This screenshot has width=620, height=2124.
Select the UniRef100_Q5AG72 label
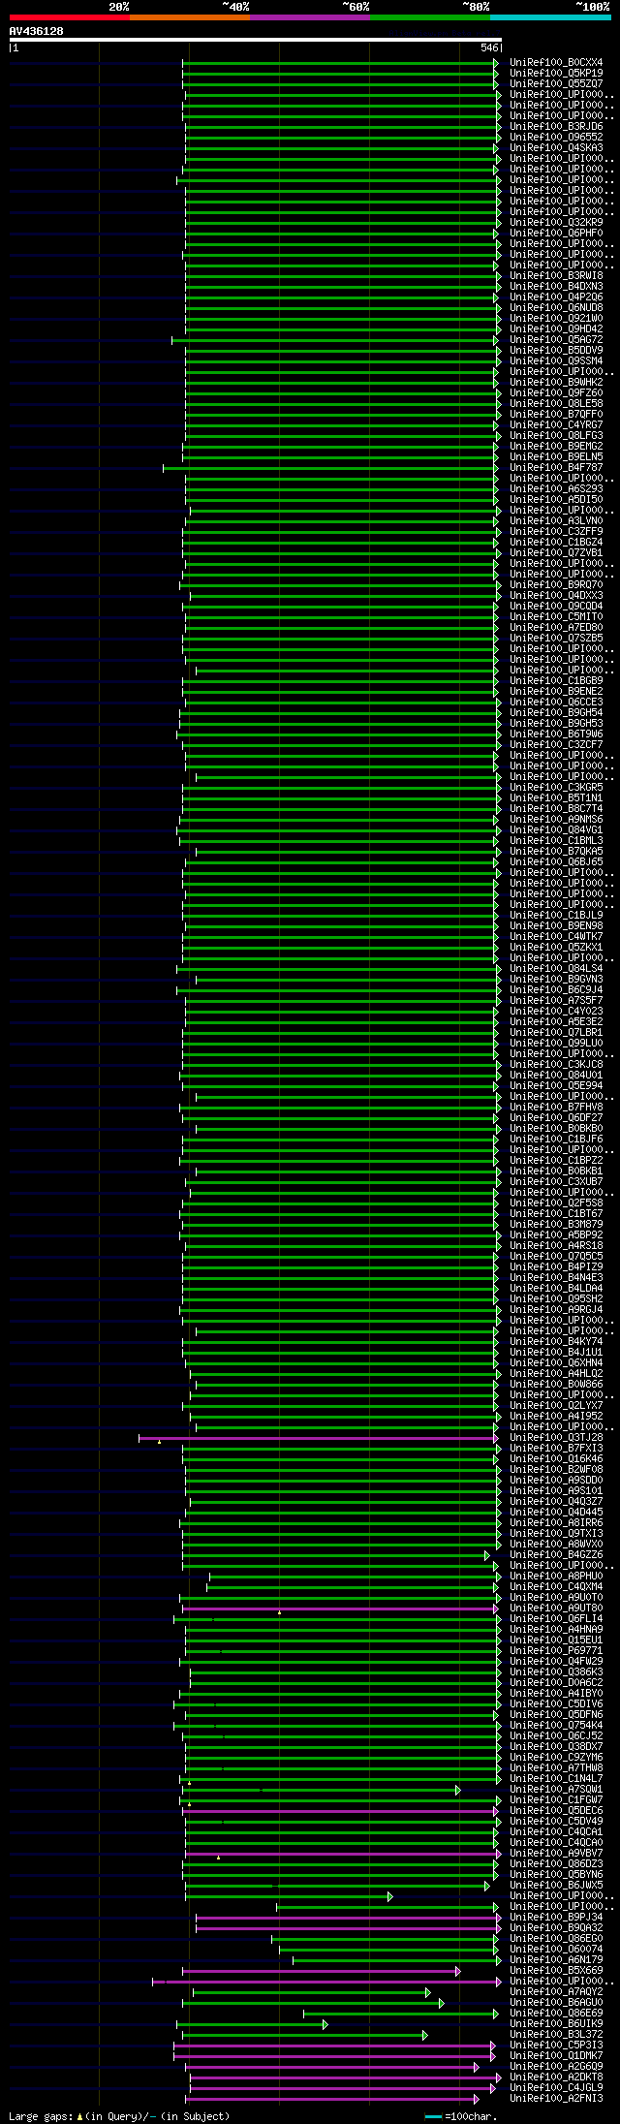[556, 340]
